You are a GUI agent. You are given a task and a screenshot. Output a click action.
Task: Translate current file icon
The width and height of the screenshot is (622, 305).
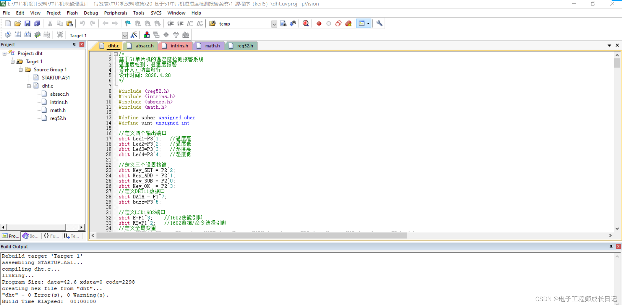click(x=8, y=35)
